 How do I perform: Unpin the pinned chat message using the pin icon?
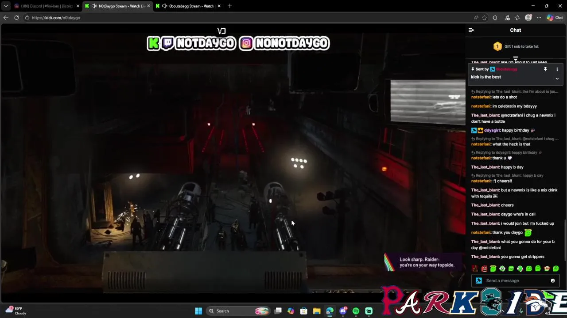[x=545, y=69]
